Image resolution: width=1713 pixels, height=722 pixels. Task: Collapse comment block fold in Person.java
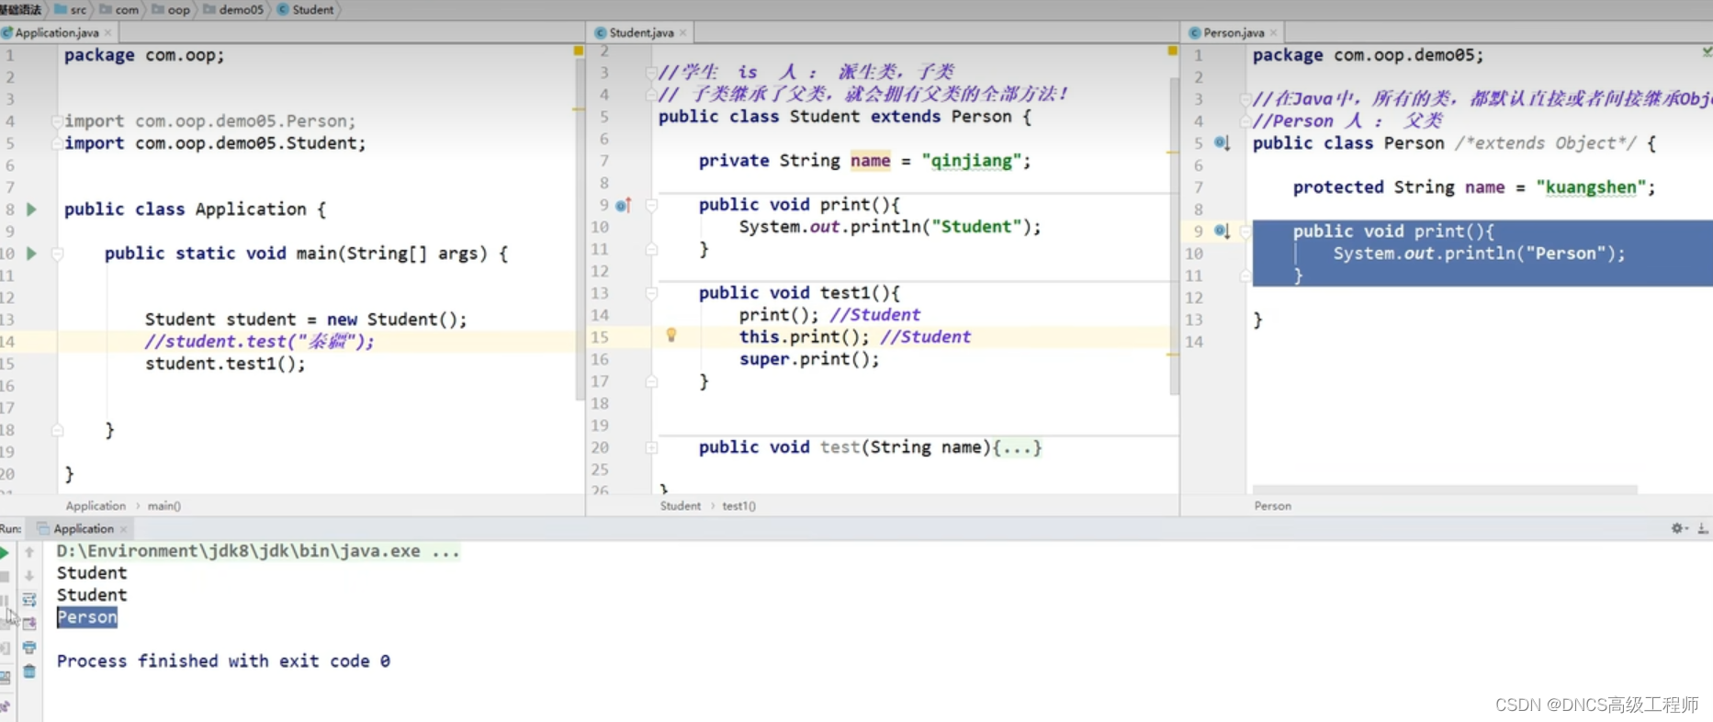click(x=1245, y=99)
